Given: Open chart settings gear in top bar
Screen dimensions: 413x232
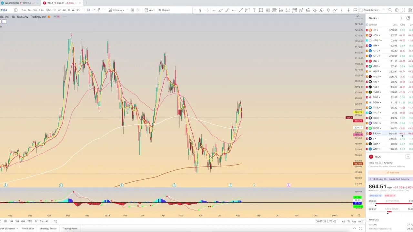Looking at the screenshot, I should [397, 10].
